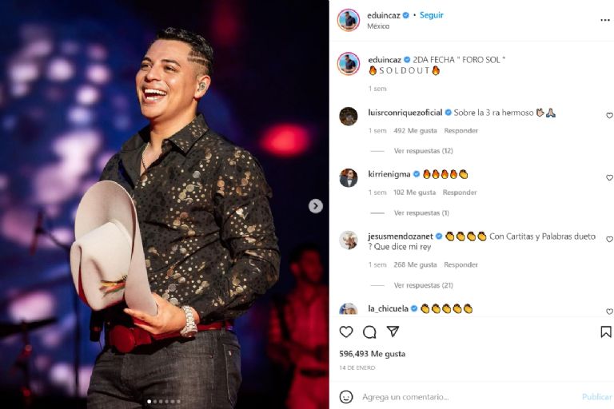This screenshot has width=614, height=409.
Task: Share the post via paper plane icon
Action: point(393,332)
